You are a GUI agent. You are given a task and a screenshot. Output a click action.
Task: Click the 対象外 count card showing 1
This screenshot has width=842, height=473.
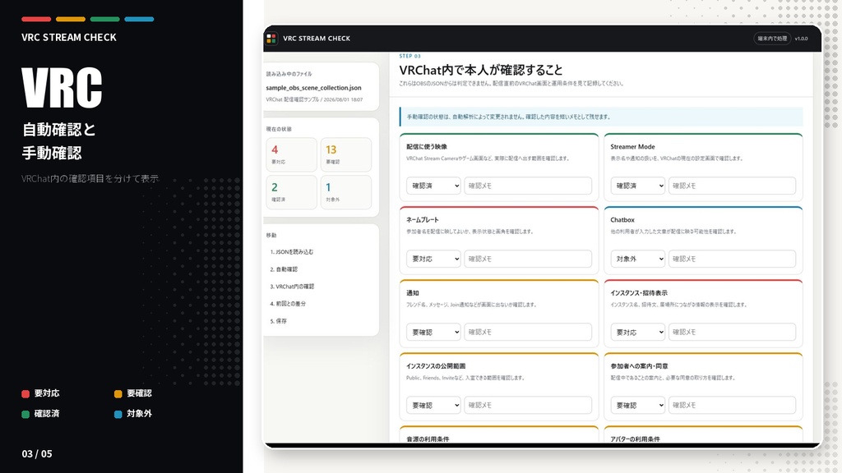[x=346, y=192]
